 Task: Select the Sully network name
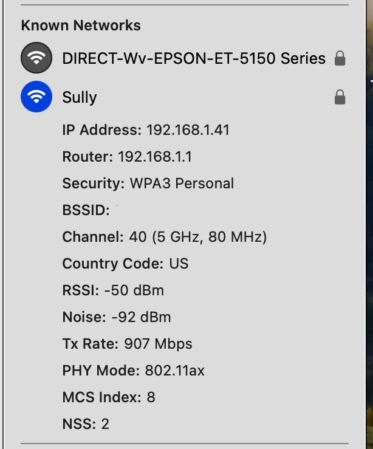[x=80, y=97]
